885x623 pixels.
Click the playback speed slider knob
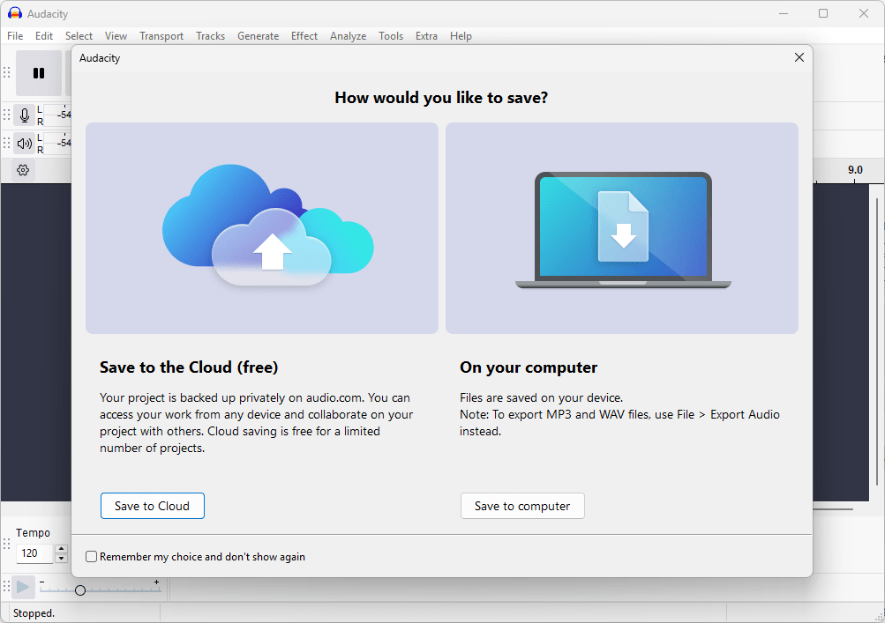pyautogui.click(x=80, y=590)
